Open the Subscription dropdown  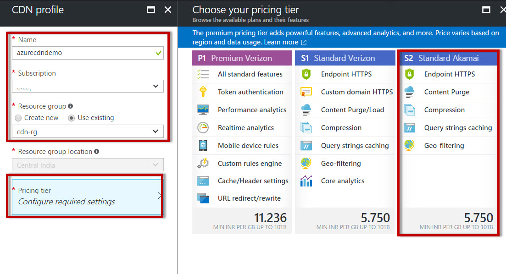tap(88, 86)
